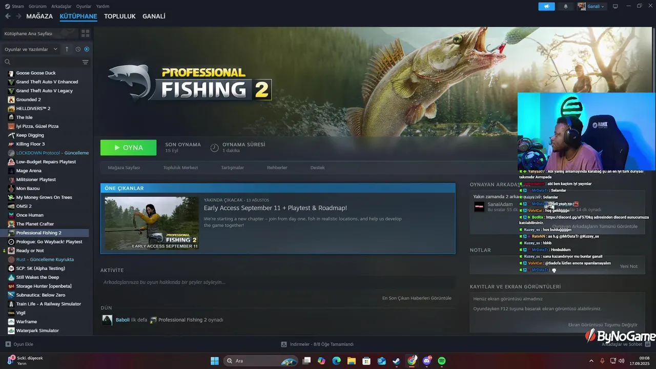This screenshot has height=369, width=656.
Task: Select Goose Goose Duck in the library
Action: pos(36,73)
